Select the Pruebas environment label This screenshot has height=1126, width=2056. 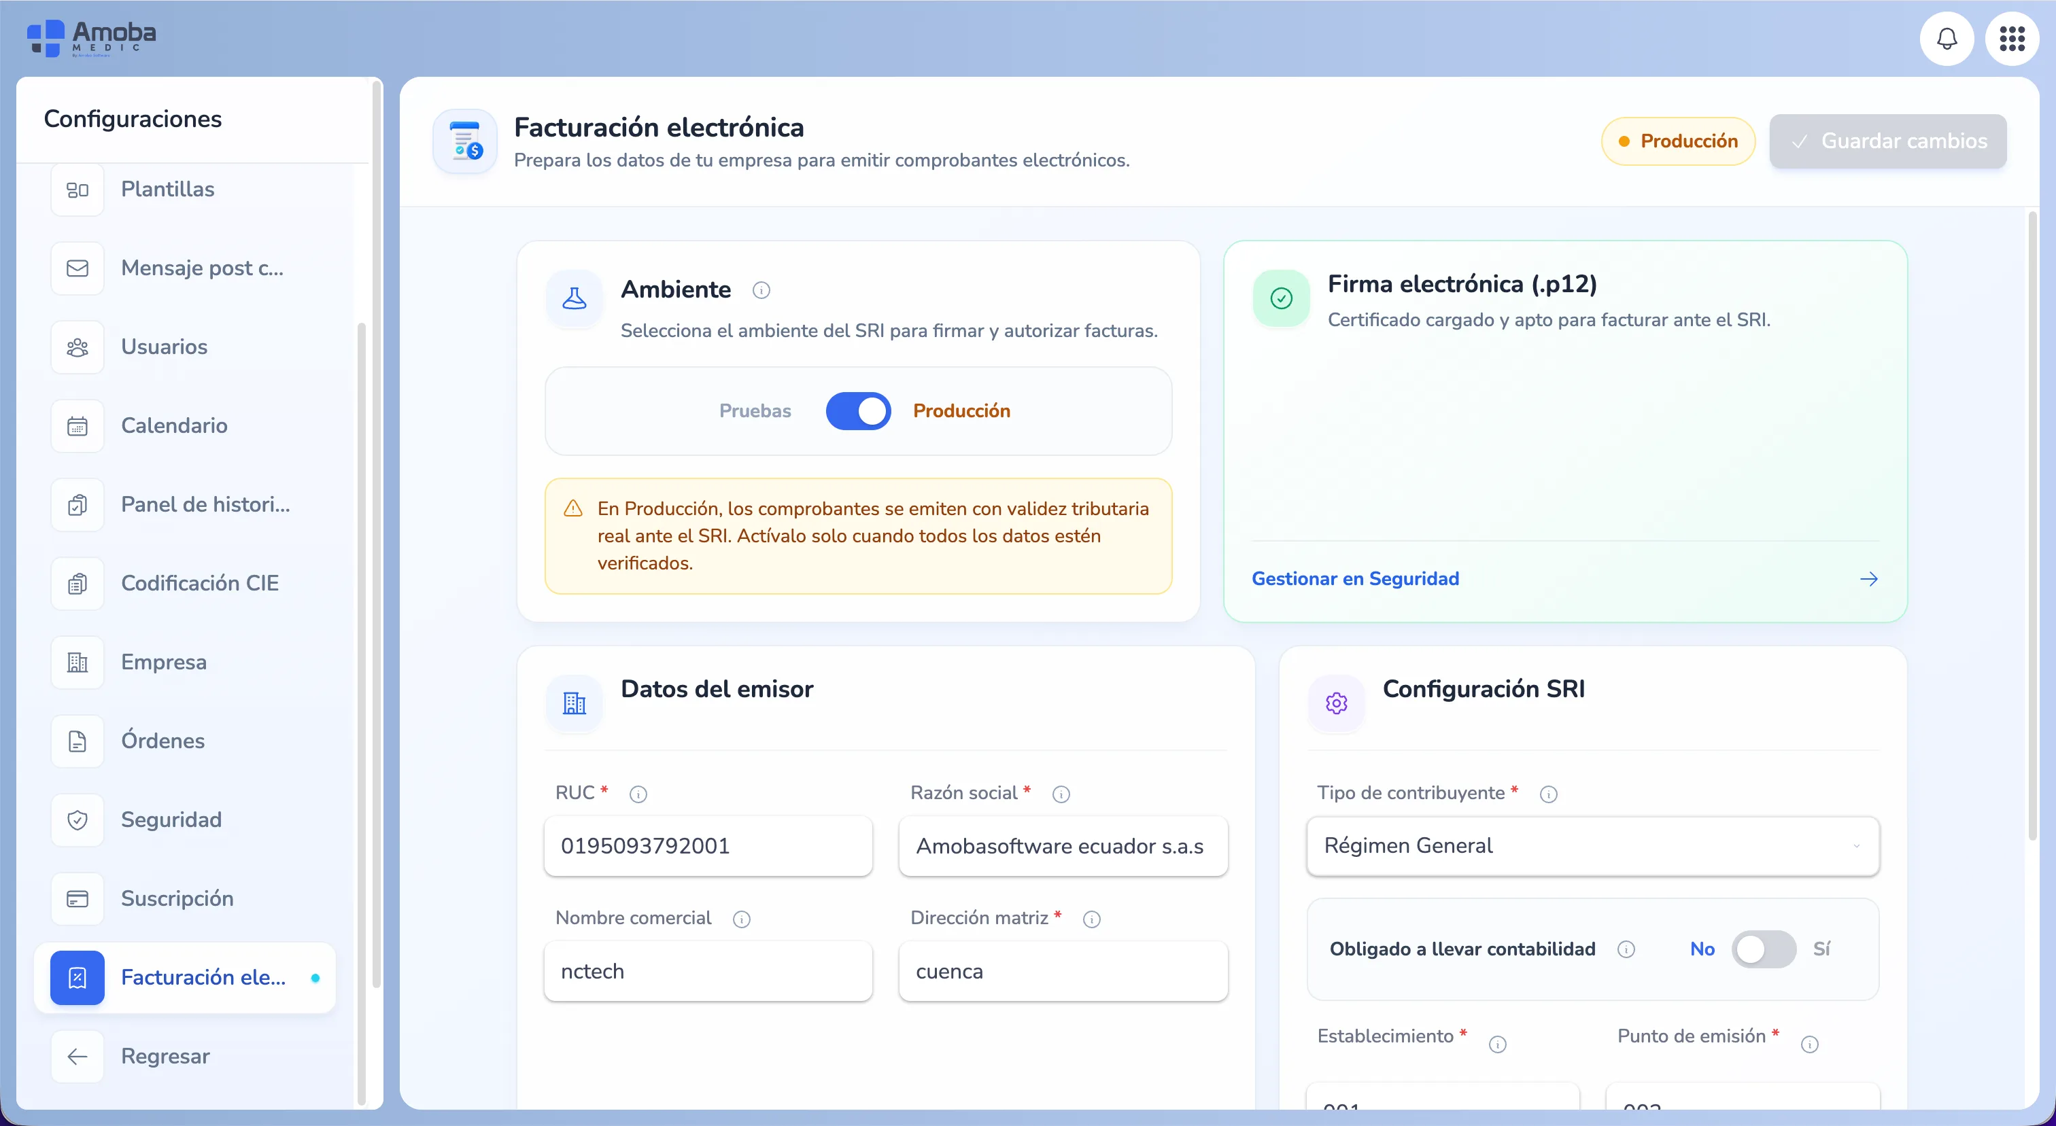tap(755, 410)
